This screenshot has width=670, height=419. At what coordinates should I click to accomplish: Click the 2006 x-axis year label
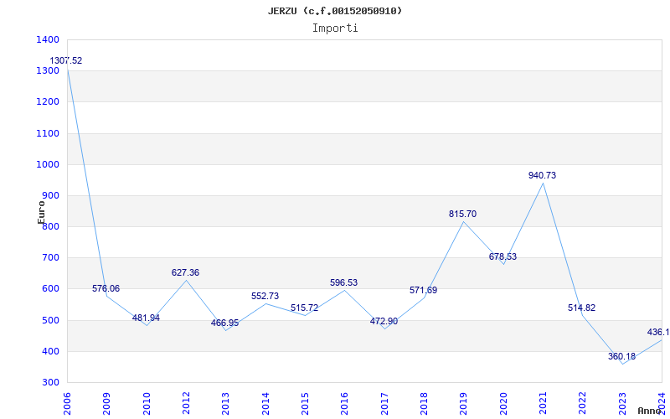click(67, 404)
